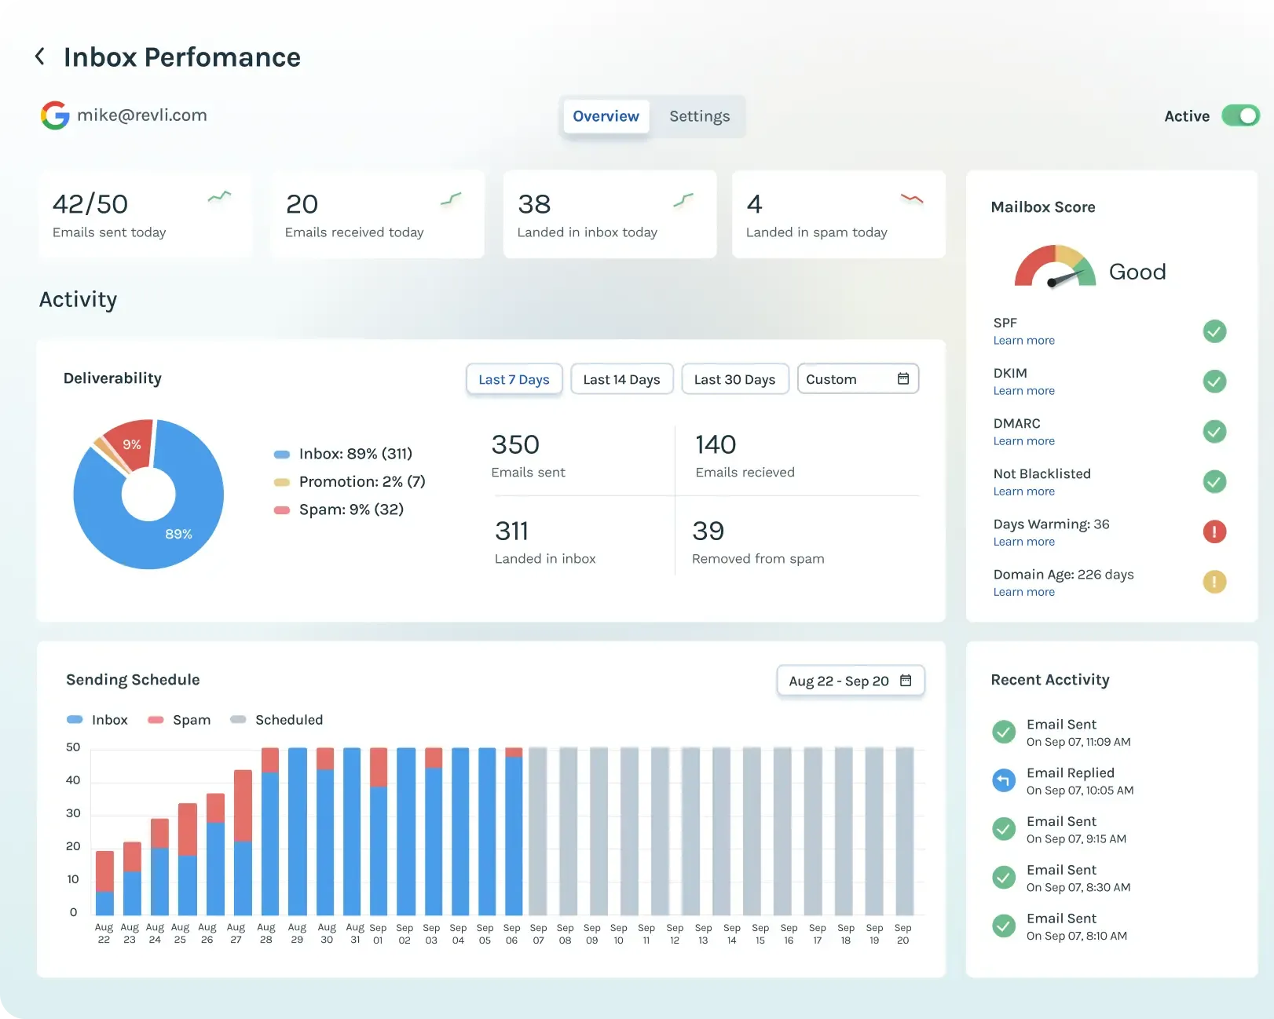This screenshot has height=1019, width=1274.
Task: Click the Google account logo
Action: pyautogui.click(x=55, y=115)
